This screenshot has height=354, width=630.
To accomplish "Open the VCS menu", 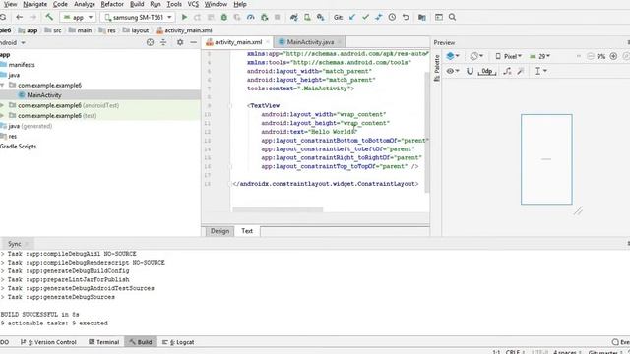I will (x=193, y=4).
